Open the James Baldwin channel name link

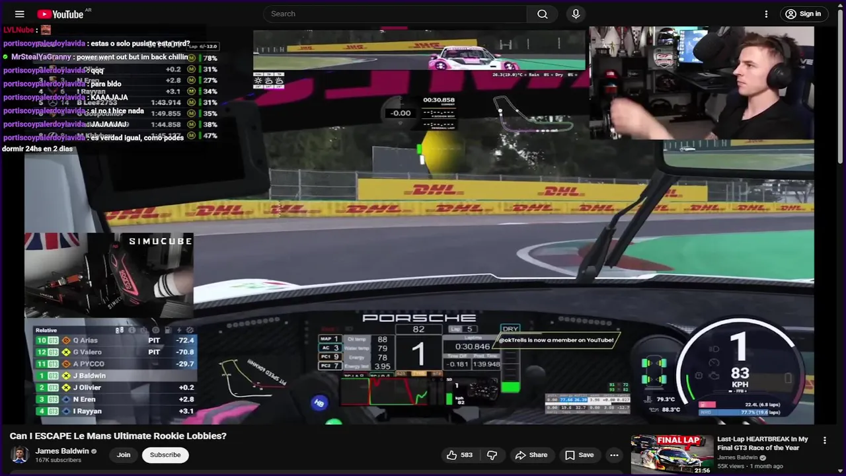click(x=62, y=451)
